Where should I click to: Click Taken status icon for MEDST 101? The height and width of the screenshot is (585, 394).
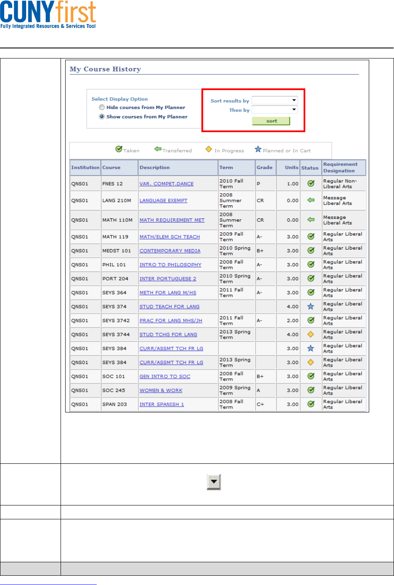coord(311,250)
